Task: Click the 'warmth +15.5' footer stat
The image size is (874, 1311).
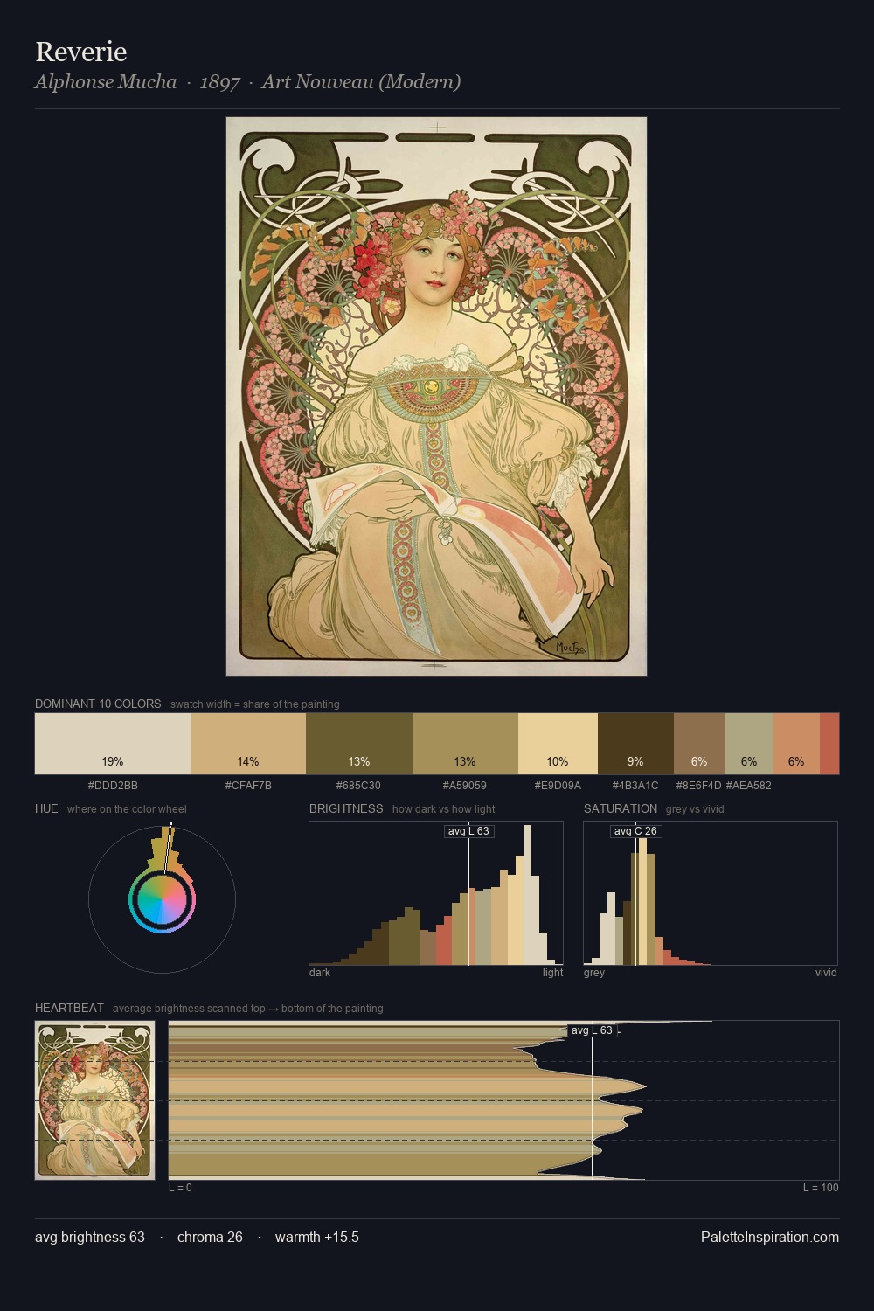Action: click(x=317, y=1237)
